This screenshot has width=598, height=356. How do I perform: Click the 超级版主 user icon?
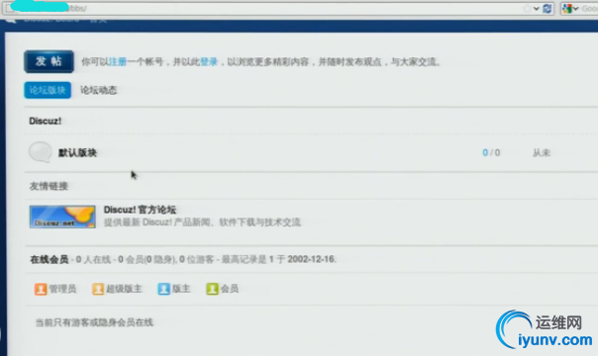pos(98,289)
